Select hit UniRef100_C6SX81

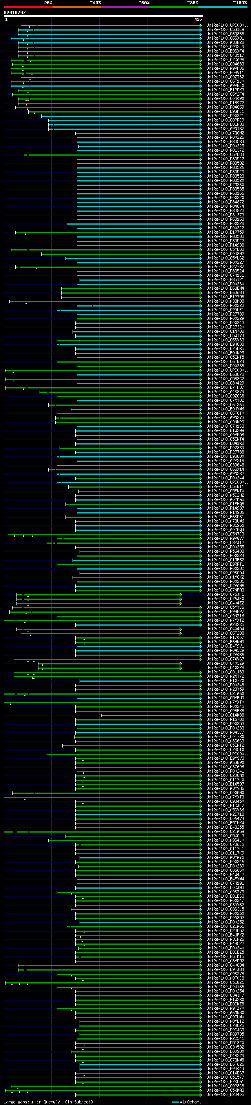[x=225, y=38]
